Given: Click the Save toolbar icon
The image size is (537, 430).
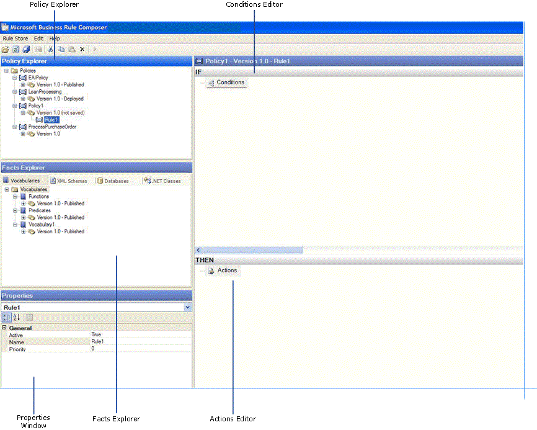Looking at the screenshot, I should (27, 50).
